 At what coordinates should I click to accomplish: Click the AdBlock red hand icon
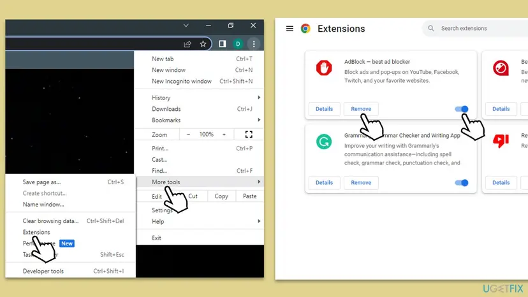[x=324, y=68]
